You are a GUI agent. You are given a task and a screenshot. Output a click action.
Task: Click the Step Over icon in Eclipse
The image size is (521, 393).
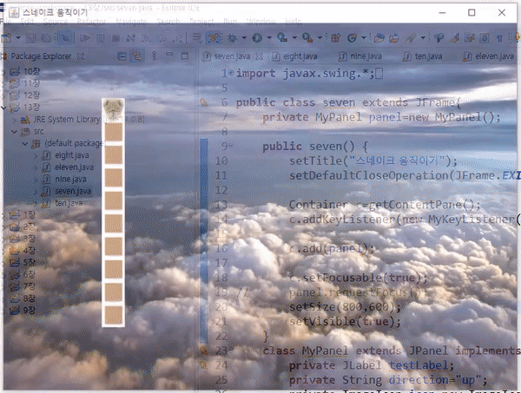click(162, 38)
